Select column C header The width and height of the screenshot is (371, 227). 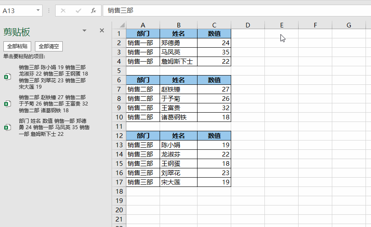(214, 25)
